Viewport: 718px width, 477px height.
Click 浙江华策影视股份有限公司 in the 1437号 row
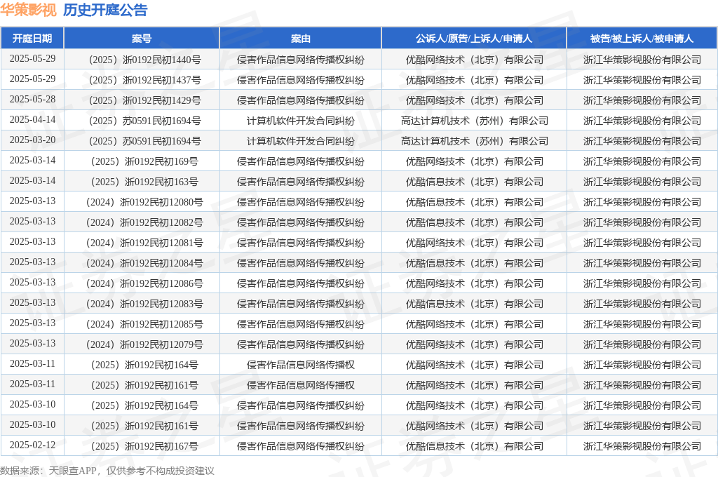click(642, 80)
